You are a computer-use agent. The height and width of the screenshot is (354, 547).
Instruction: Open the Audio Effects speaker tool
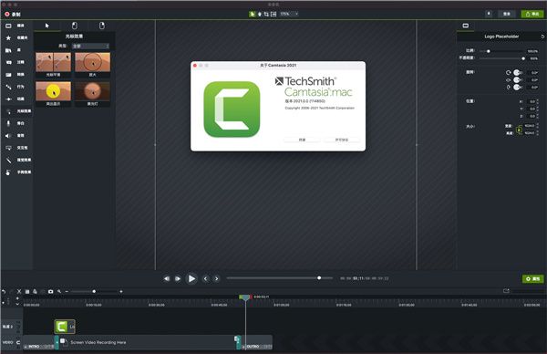[x=15, y=136]
